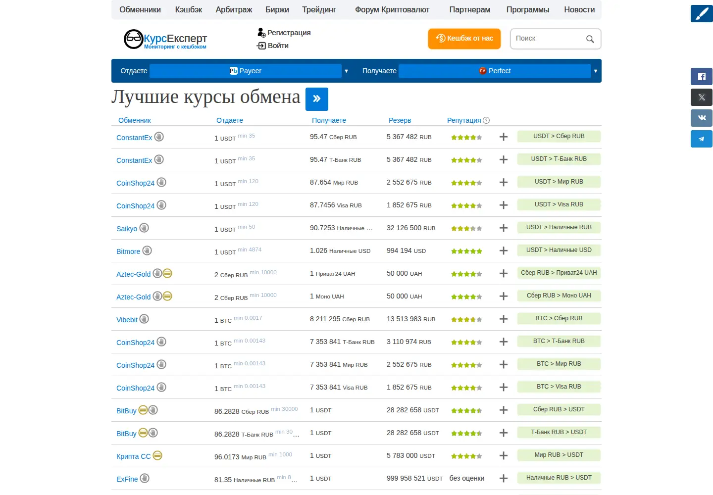Screen dimensions: 713x495
Task: Click the gold coin icon next to Крипта СС
Action: click(x=157, y=455)
